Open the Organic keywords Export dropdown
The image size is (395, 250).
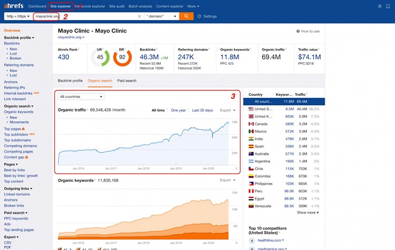(227, 180)
